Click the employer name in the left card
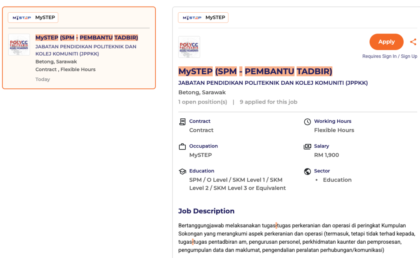Viewport: 420px width, 258px height. point(86,50)
